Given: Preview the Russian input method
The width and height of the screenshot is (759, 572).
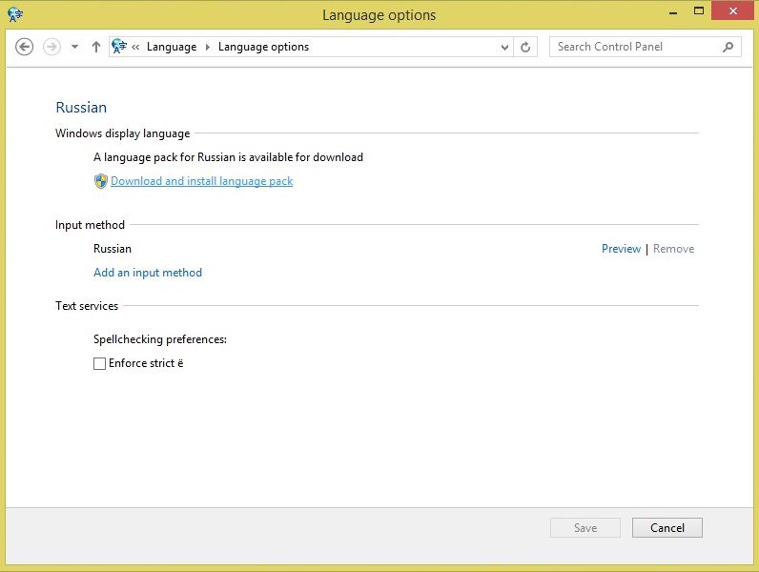Looking at the screenshot, I should coord(621,249).
